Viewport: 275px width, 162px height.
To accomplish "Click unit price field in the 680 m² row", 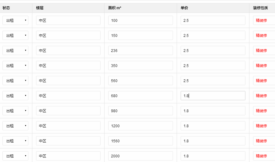I will pos(213,96).
